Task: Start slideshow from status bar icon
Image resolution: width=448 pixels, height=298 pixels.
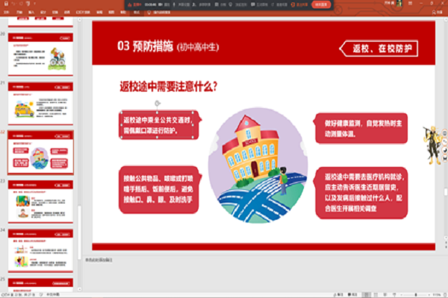Action: (393, 294)
